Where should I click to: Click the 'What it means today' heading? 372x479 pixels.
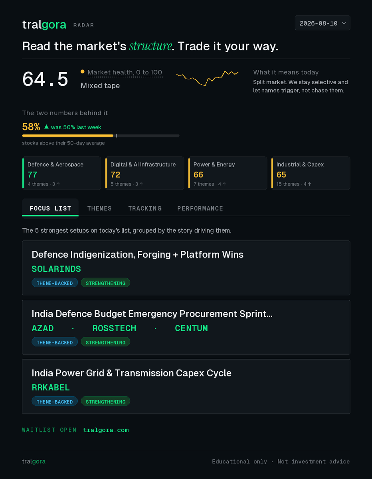[x=286, y=72]
